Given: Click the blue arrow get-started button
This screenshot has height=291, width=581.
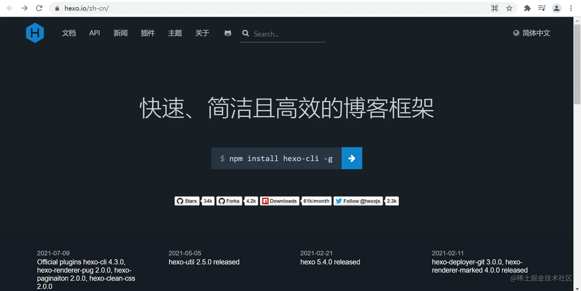Looking at the screenshot, I should tap(352, 158).
